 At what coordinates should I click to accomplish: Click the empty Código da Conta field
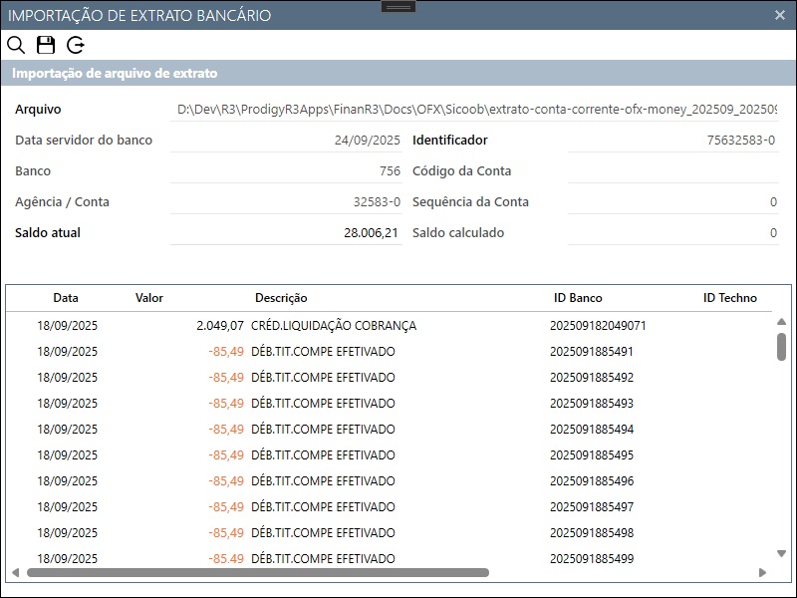[673, 170]
